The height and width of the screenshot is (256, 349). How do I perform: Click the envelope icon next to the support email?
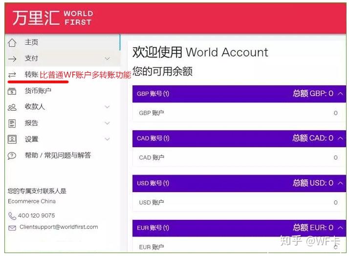(x=12, y=228)
